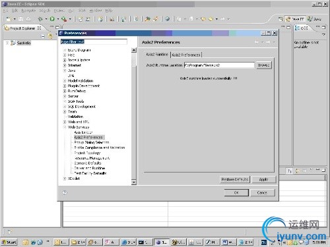This screenshot has height=247, width=330.
Task: Switch to the Java EE perspective
Action: (295, 19)
